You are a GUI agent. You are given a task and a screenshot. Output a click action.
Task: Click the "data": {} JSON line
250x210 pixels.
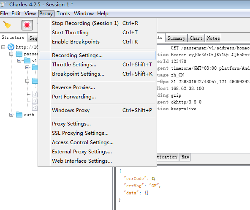click(136, 193)
